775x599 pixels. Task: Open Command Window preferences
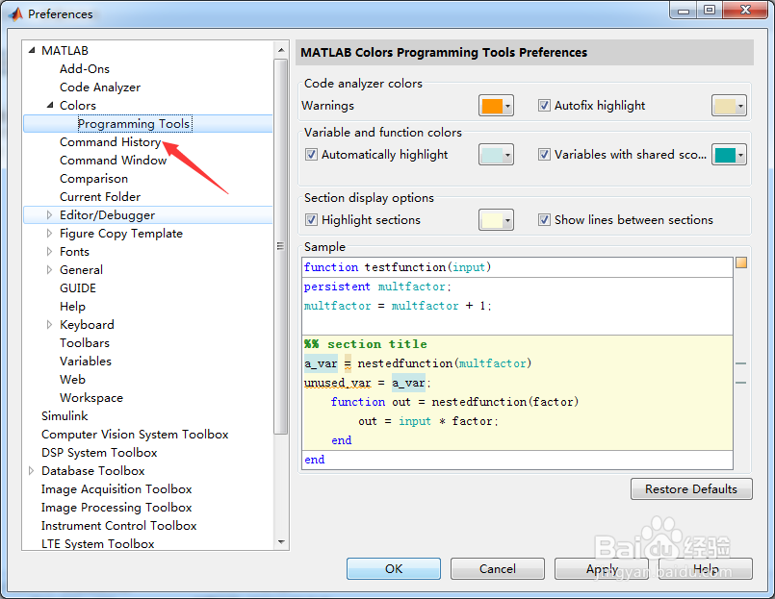pos(114,160)
